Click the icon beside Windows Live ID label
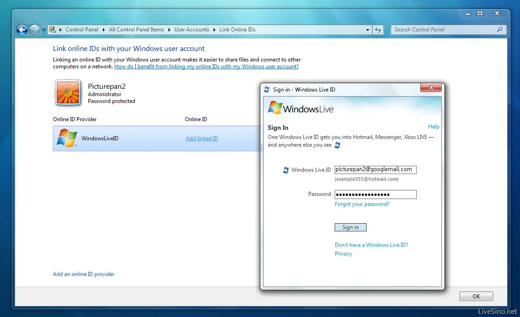Screen dimensions: 520x317 click(286, 170)
